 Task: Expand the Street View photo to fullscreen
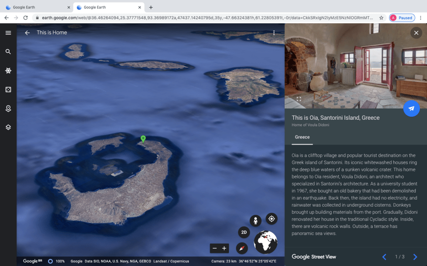point(299,99)
